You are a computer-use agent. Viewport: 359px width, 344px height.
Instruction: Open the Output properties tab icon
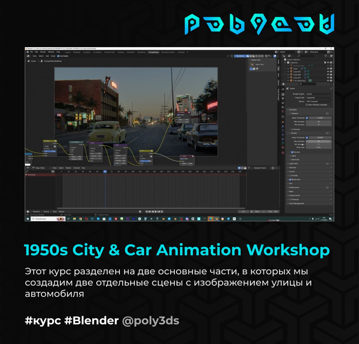[283, 99]
